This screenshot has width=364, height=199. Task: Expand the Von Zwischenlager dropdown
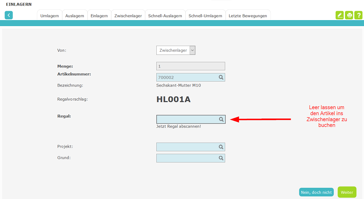192,50
